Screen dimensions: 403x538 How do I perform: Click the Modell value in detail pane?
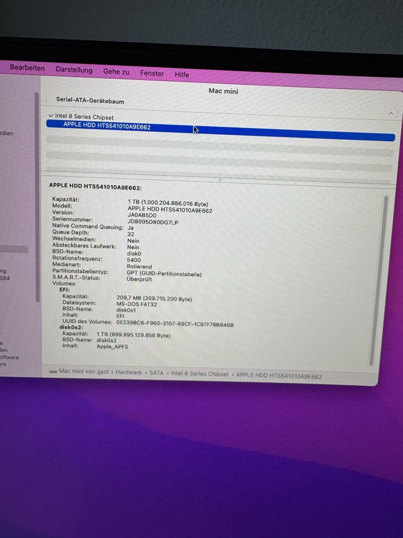click(x=170, y=209)
